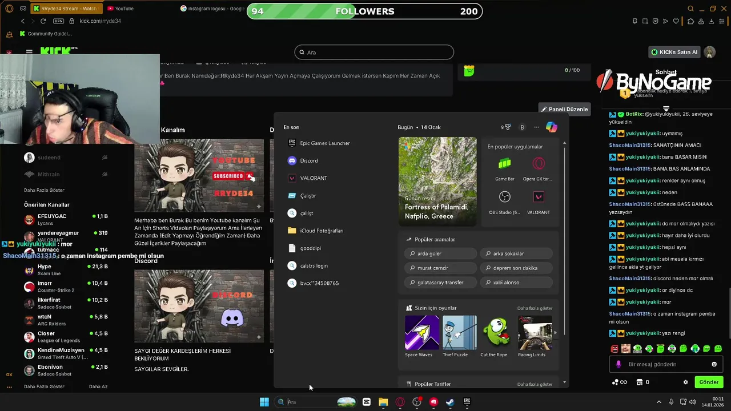Open the gooddipi file
Screen dimensions: 731x411
tap(304, 248)
